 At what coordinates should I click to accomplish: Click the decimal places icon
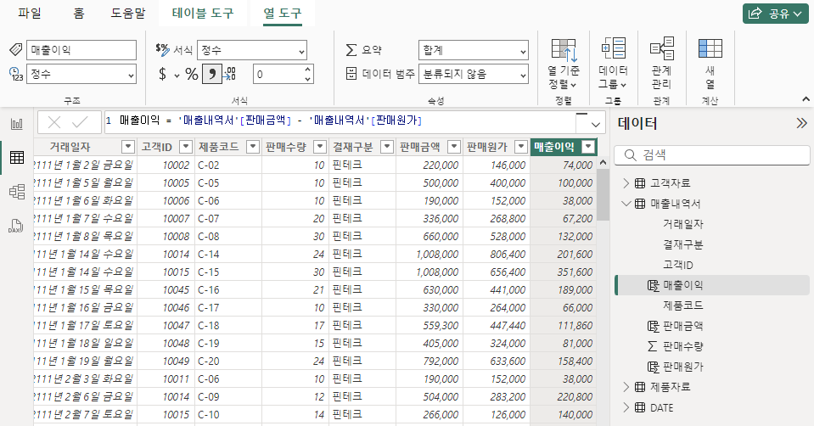click(229, 74)
